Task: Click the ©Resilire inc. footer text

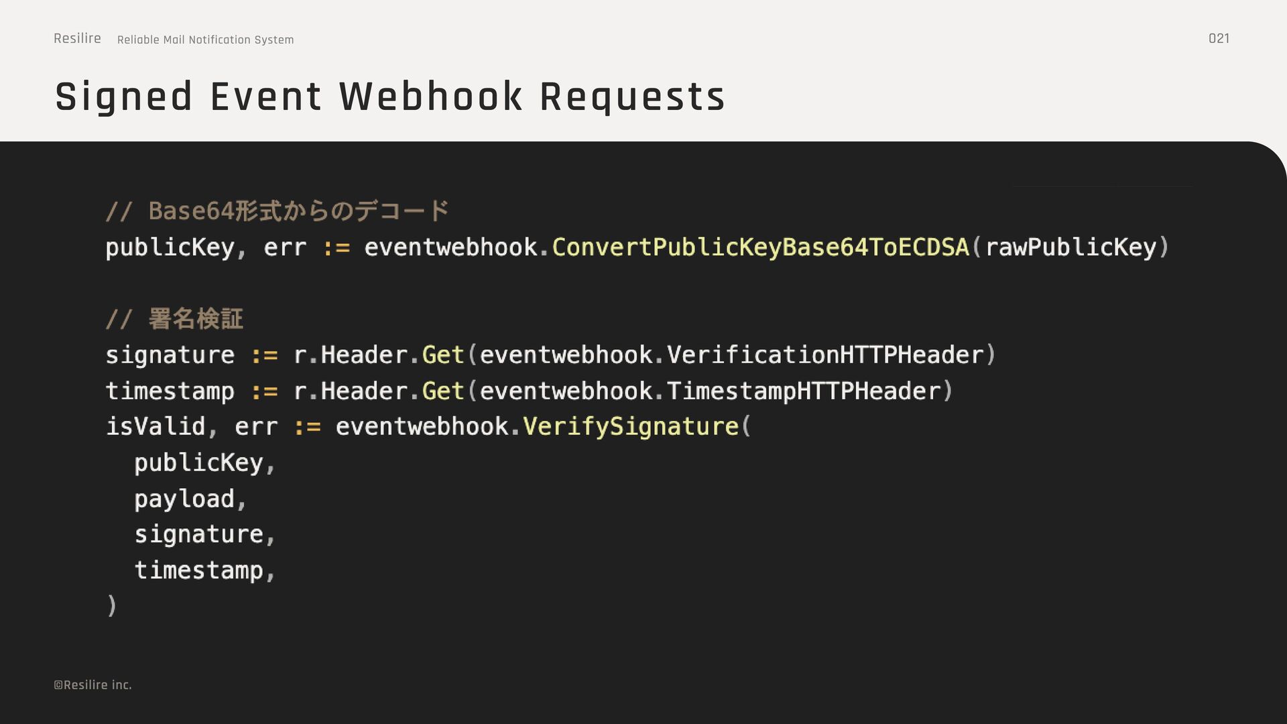Action: pyautogui.click(x=93, y=685)
